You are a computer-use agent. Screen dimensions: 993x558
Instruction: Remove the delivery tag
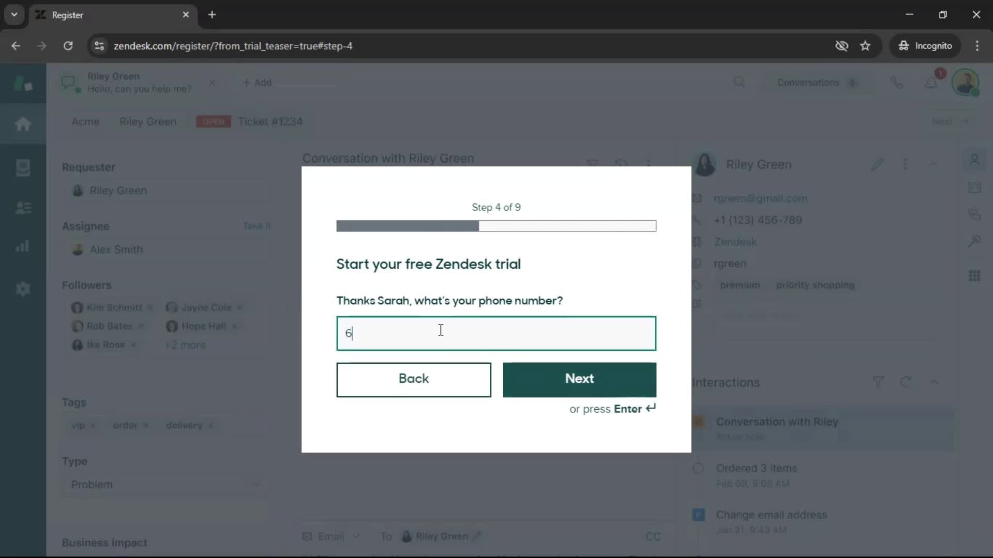[x=210, y=425]
